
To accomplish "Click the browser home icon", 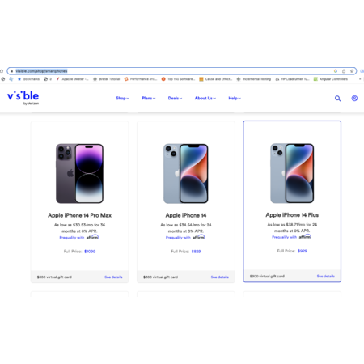I will 2,71.
